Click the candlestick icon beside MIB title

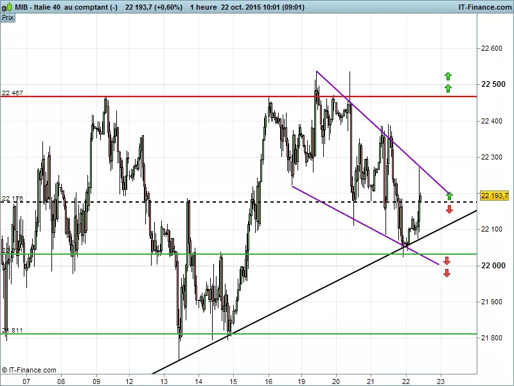pyautogui.click(x=8, y=6)
